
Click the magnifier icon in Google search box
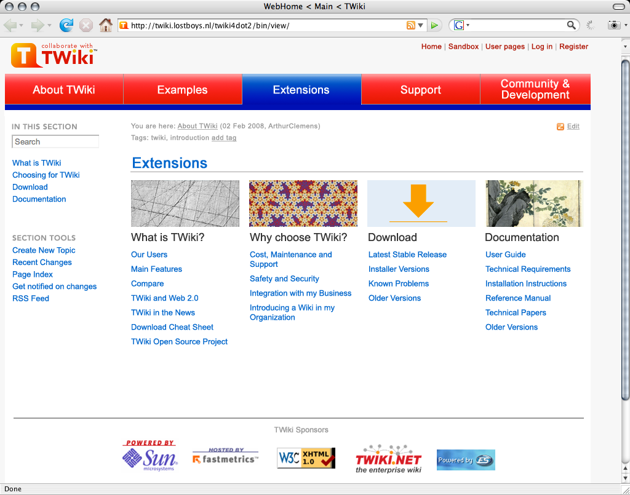pyautogui.click(x=572, y=25)
